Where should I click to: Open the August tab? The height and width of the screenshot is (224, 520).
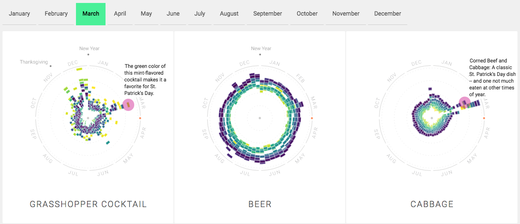tap(229, 13)
